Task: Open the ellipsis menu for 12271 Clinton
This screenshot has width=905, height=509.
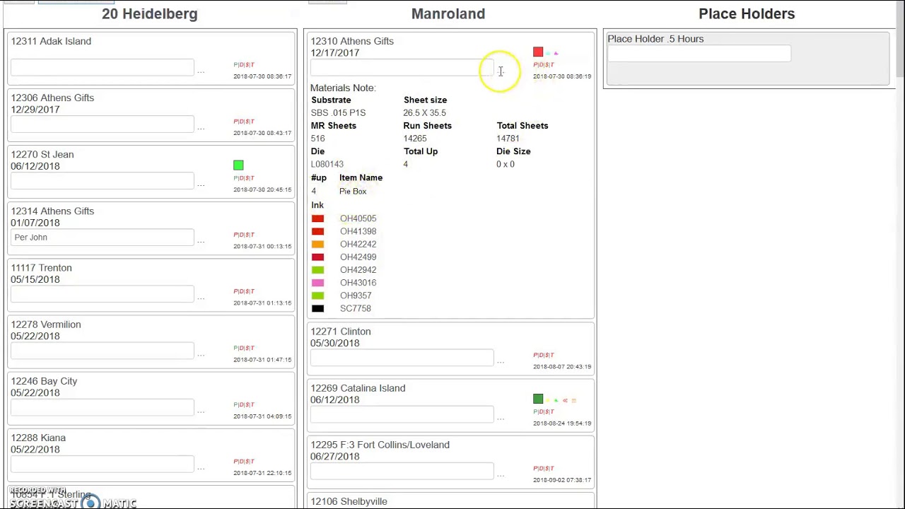Action: point(501,361)
